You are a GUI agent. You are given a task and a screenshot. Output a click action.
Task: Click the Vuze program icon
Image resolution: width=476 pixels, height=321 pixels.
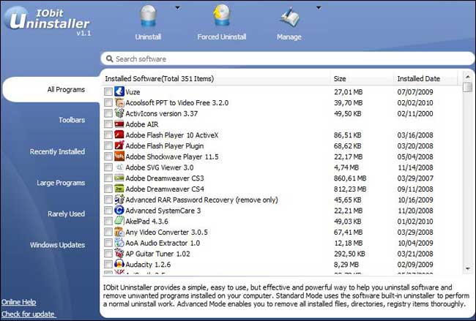119,92
